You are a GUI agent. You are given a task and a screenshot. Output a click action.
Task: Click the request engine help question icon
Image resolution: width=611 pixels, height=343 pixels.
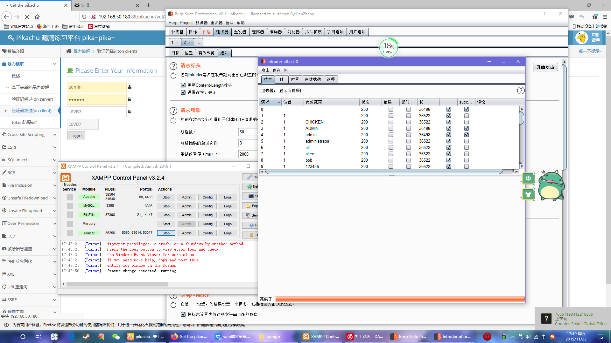173,111
